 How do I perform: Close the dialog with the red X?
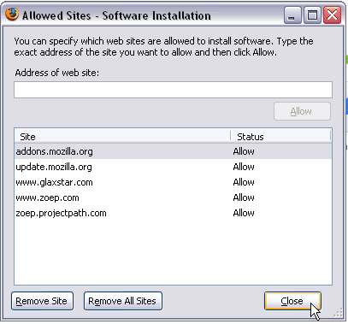[332, 15]
